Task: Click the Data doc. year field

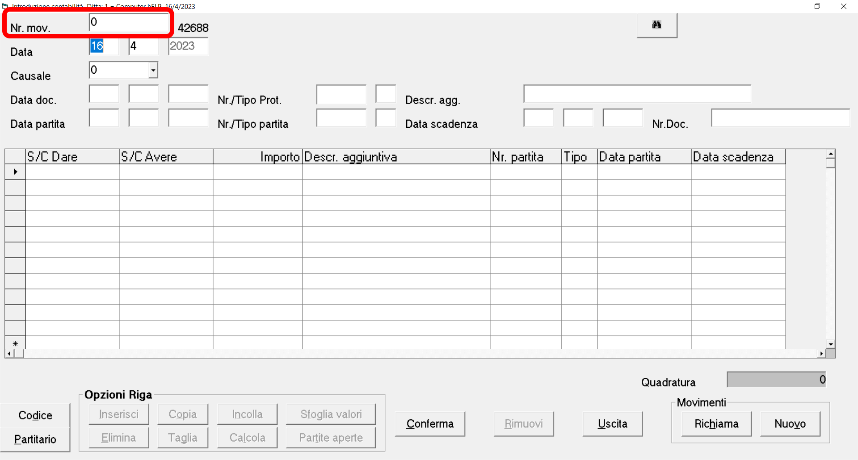Action: click(x=188, y=94)
